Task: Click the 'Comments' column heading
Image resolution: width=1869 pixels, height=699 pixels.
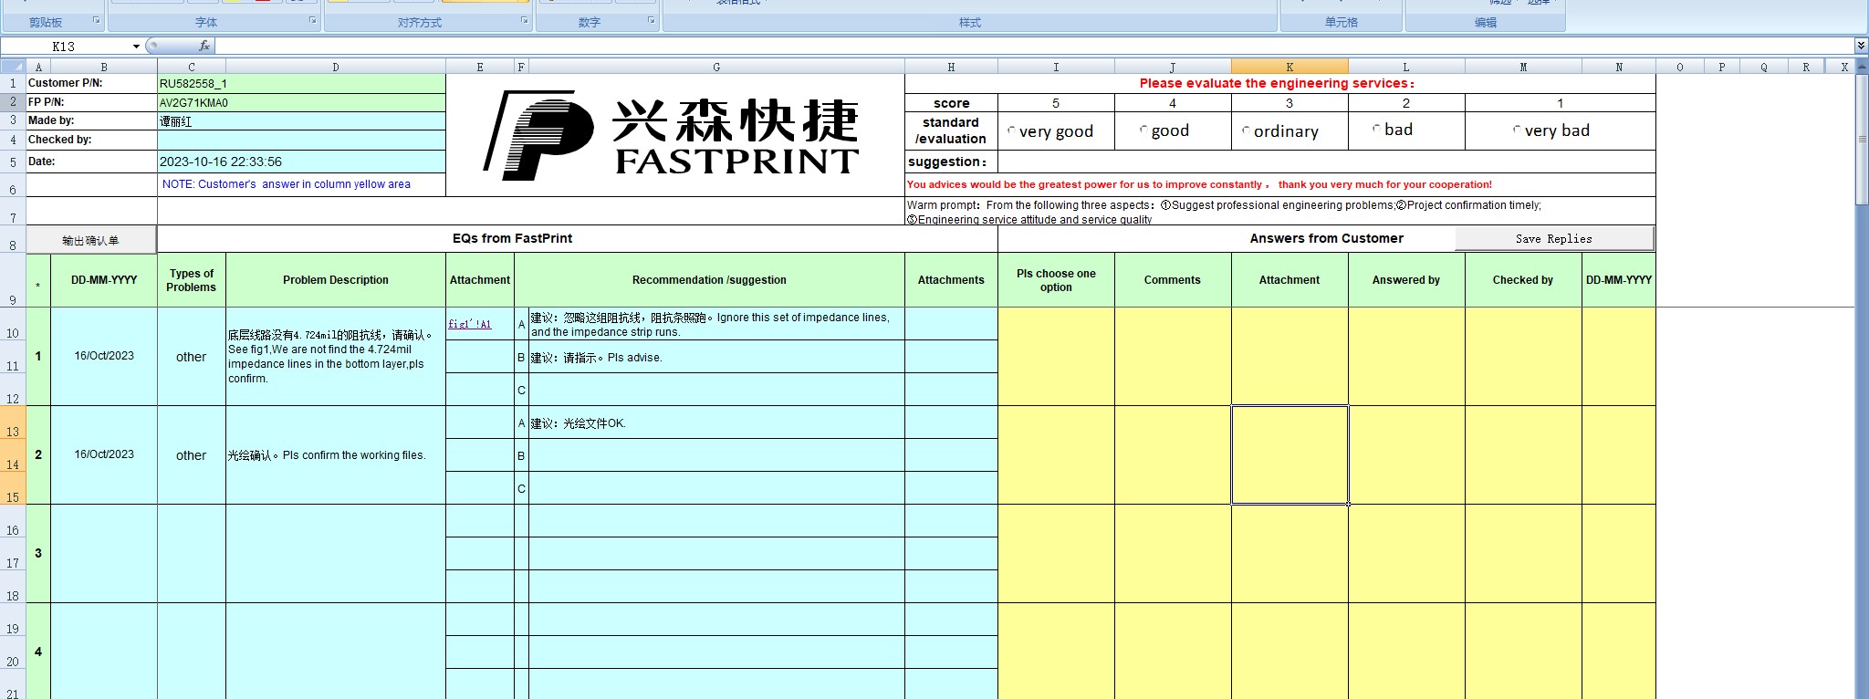Action: click(1173, 280)
